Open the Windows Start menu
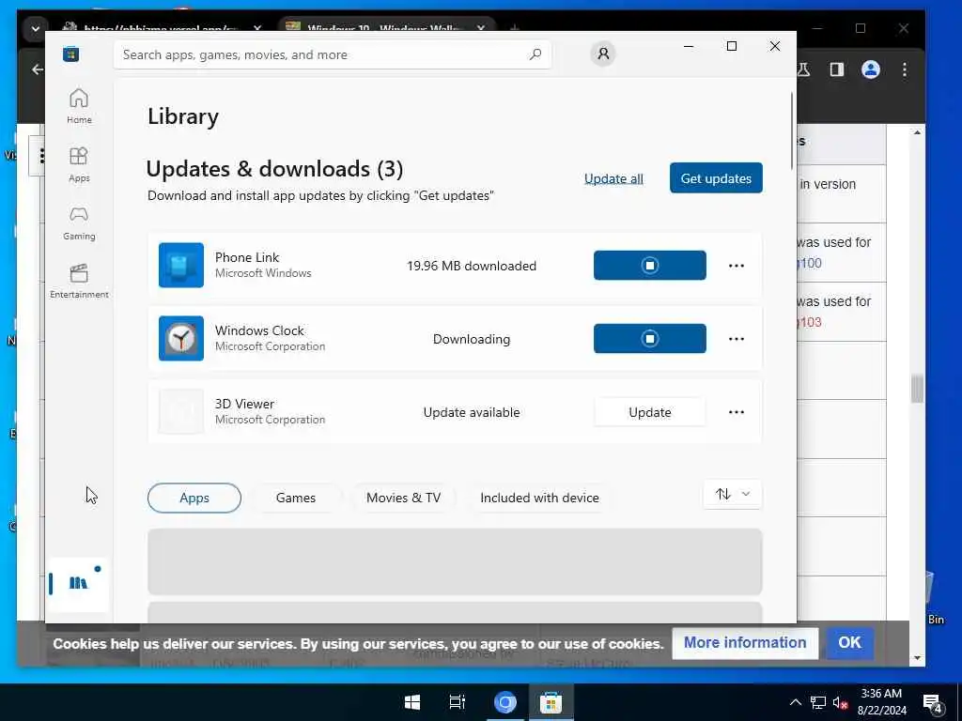The image size is (962, 721). (412, 702)
